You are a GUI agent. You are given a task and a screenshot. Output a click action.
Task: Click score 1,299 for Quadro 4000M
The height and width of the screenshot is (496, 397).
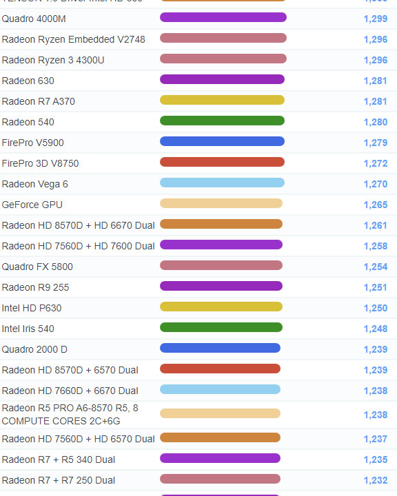[376, 19]
